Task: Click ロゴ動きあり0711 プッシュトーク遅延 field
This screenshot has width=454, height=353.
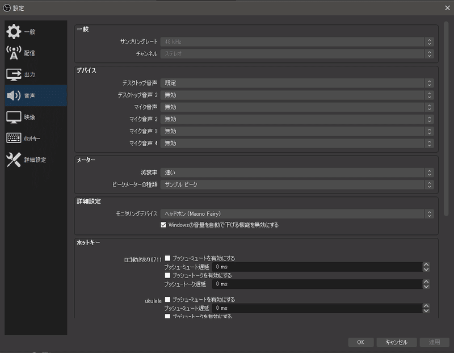Action: 317,284
